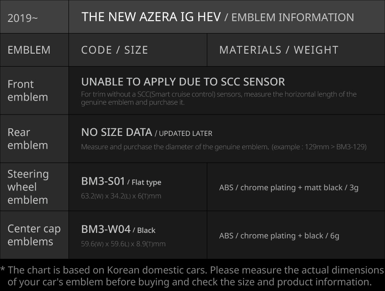Click the 129mm > BM3-129 example text

(319, 147)
